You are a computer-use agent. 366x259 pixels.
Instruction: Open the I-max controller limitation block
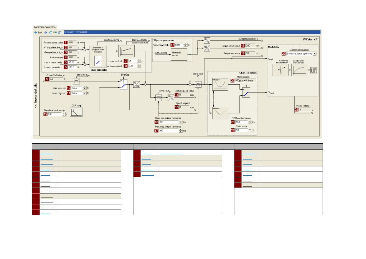pyautogui.click(x=98, y=56)
